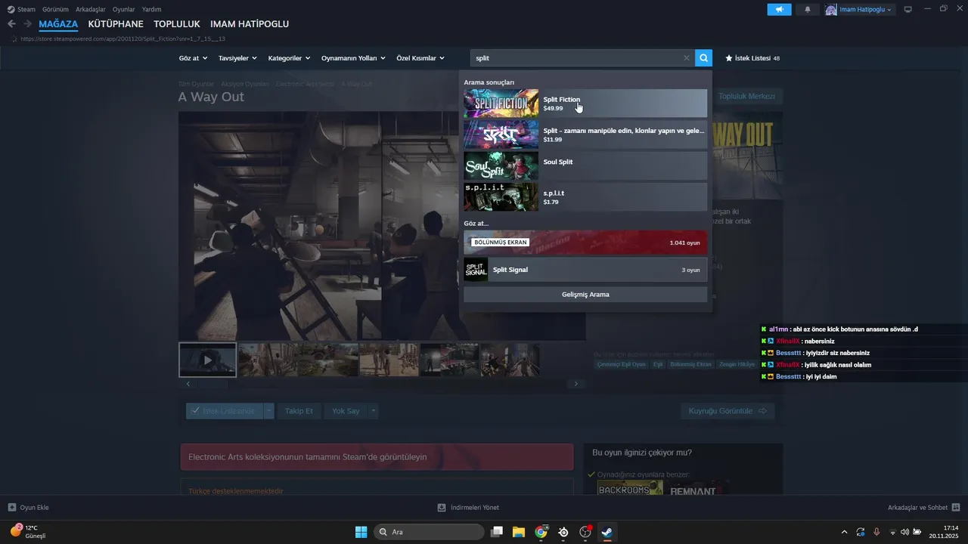Click the blue search magnifier button

(x=703, y=58)
